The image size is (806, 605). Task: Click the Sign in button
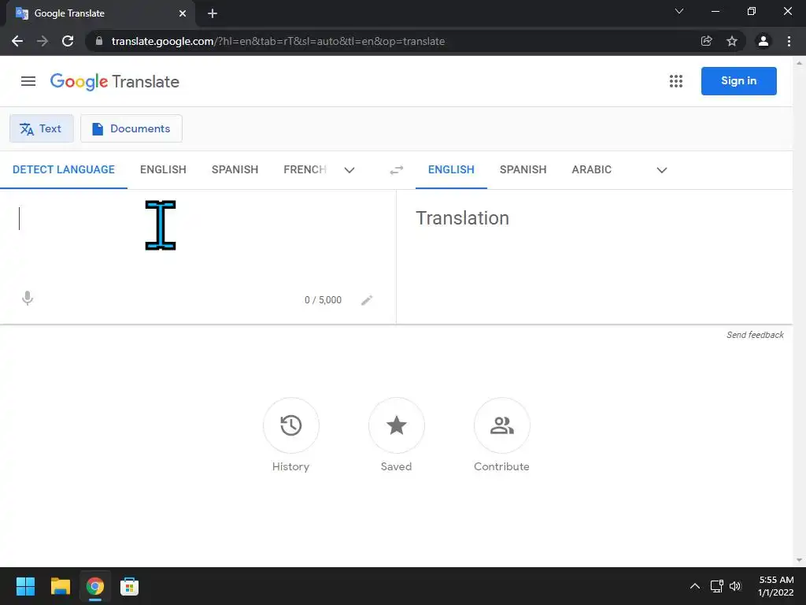click(x=738, y=81)
